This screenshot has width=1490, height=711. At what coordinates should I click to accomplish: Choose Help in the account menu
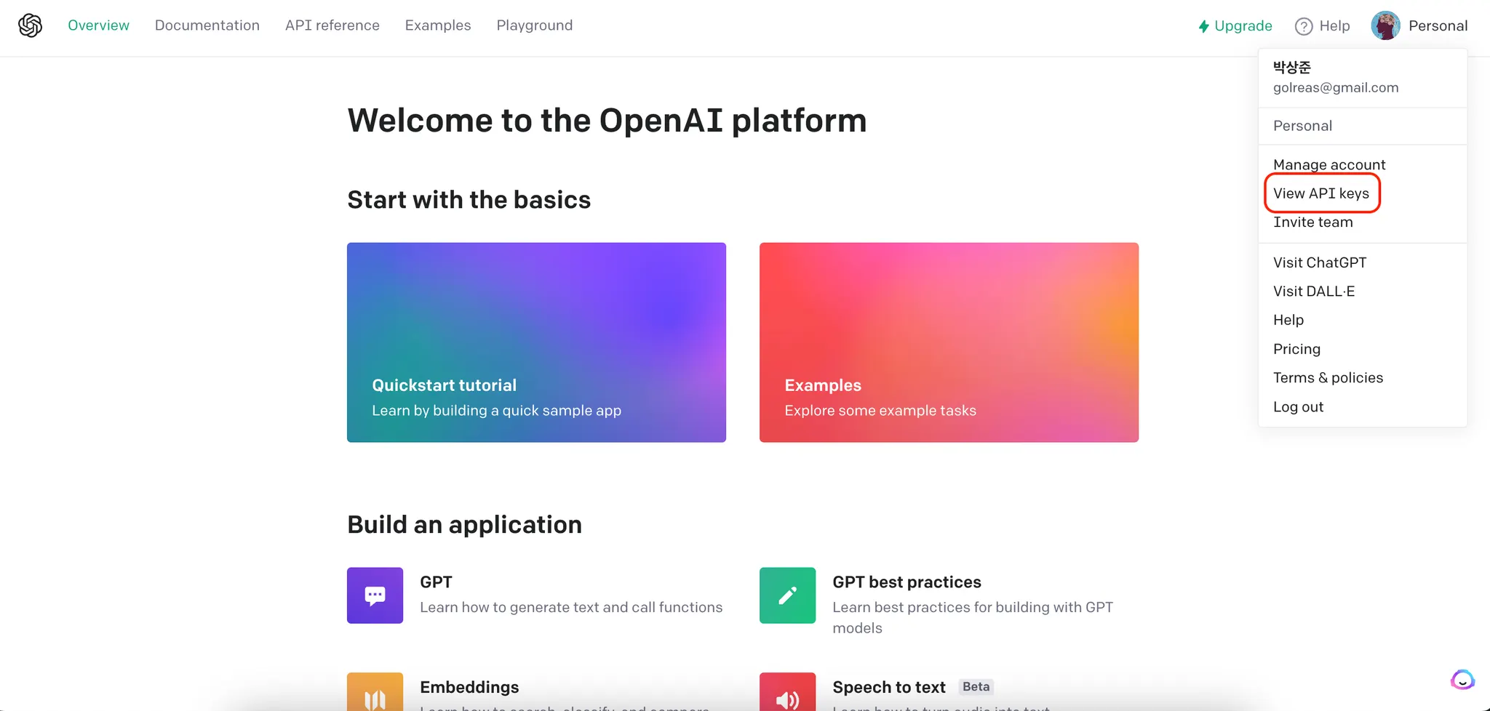(1288, 320)
